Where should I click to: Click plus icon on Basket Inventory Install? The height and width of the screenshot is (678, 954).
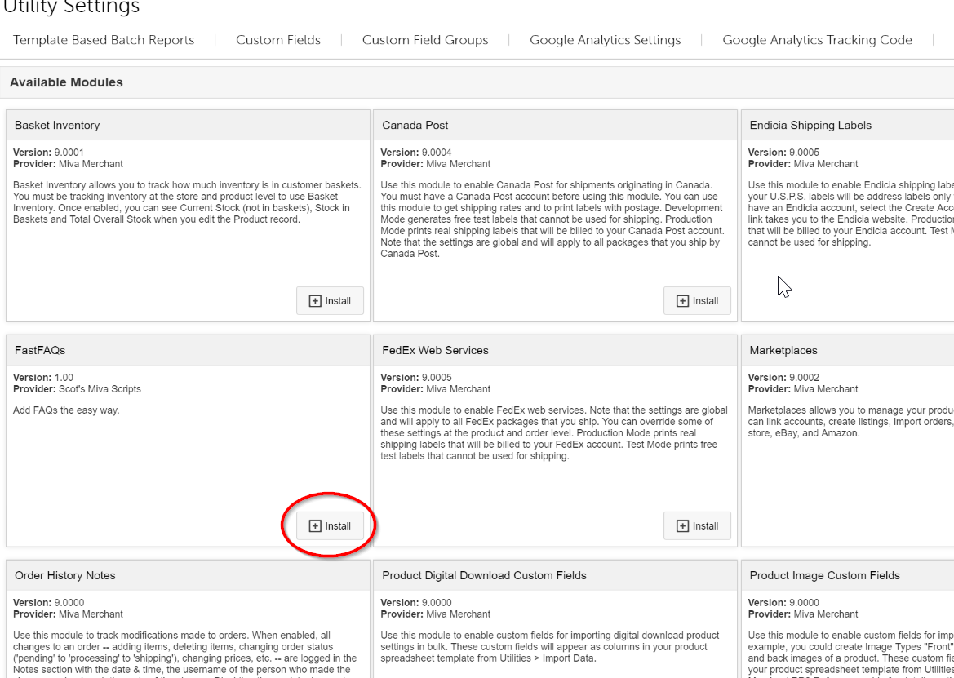(315, 301)
